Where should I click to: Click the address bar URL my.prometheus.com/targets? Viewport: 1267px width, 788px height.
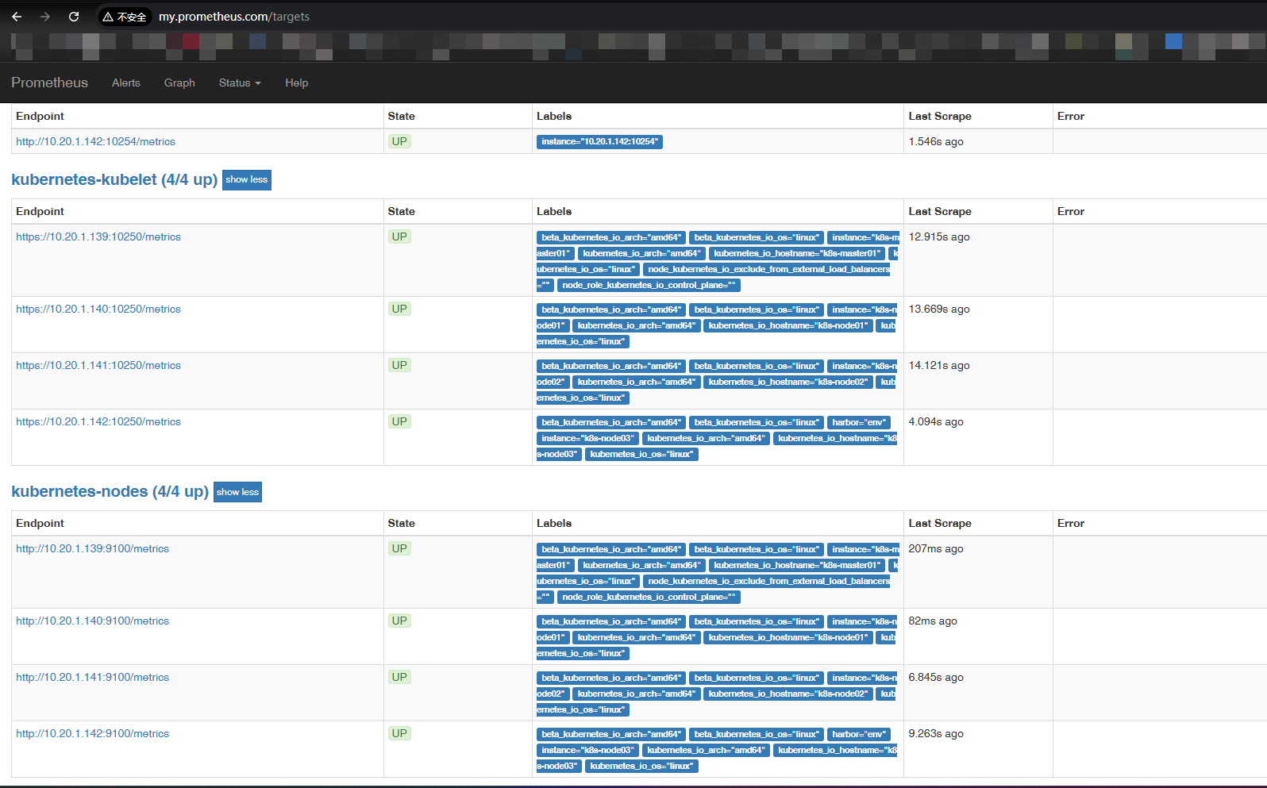[234, 17]
